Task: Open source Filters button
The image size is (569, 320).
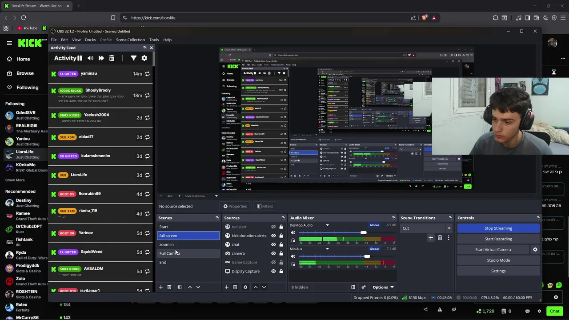Action: pyautogui.click(x=265, y=206)
